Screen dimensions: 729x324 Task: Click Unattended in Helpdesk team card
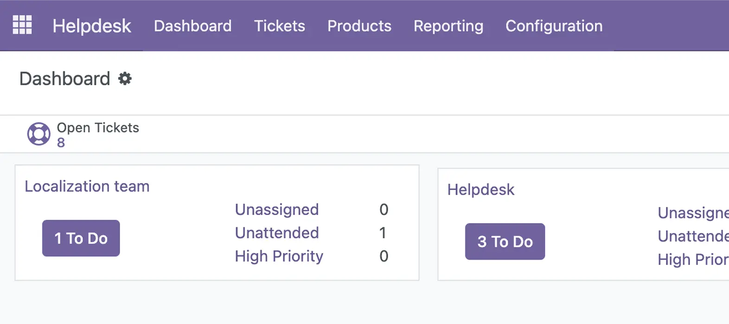coord(693,236)
